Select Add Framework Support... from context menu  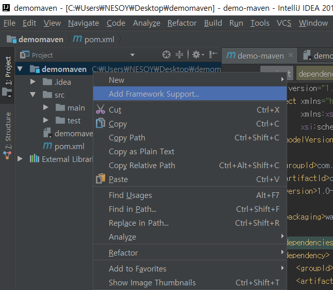(x=190, y=94)
